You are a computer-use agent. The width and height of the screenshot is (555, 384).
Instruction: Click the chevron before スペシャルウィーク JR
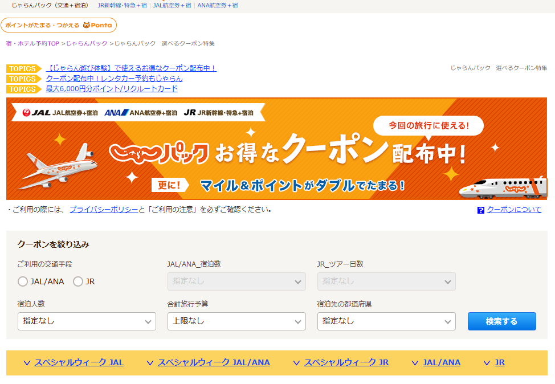297,363
